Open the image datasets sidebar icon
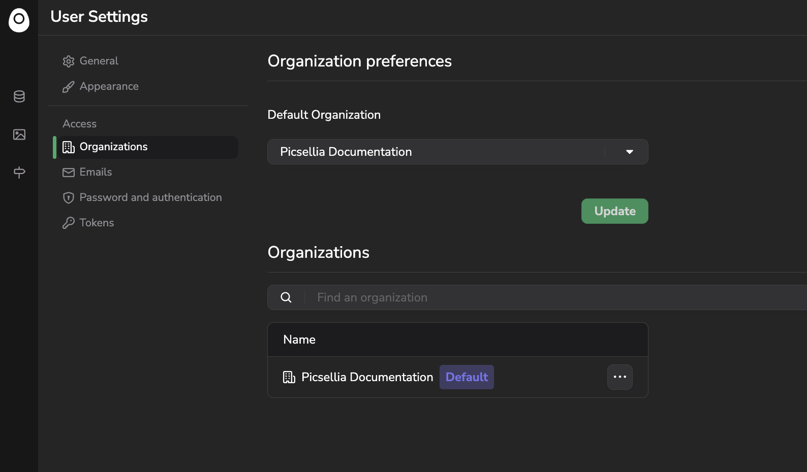 19,134
